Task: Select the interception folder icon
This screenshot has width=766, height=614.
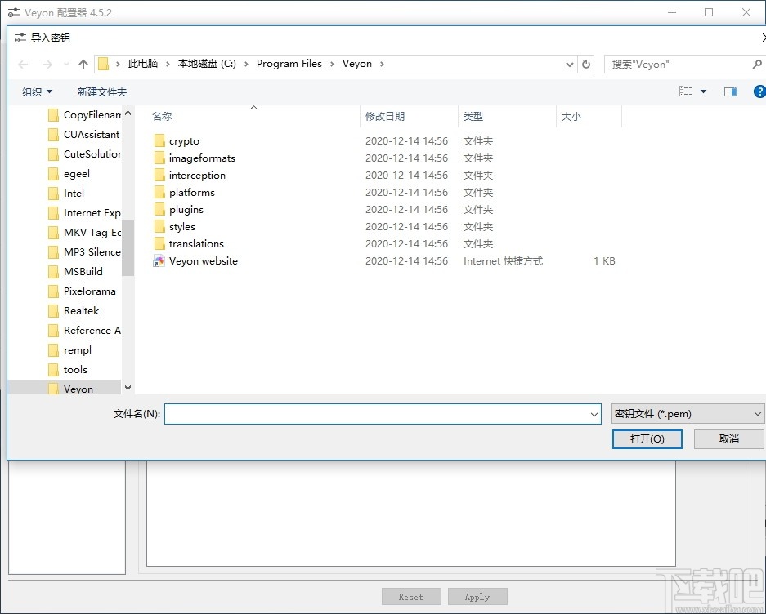Action: click(159, 176)
